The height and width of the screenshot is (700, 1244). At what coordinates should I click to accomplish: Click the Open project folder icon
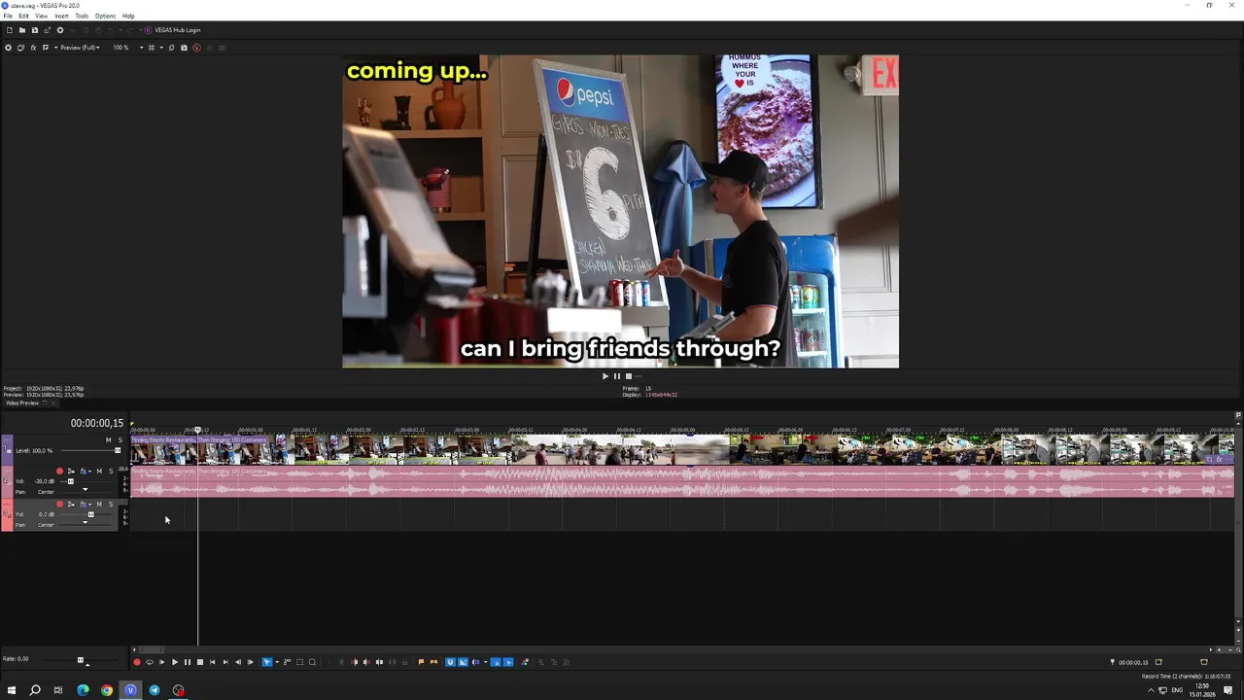point(22,30)
